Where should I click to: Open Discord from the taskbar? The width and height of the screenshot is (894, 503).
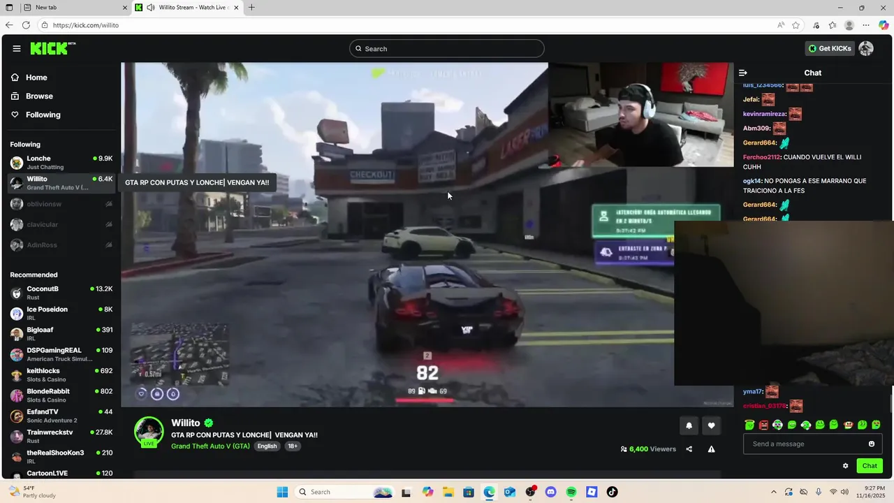550,492
